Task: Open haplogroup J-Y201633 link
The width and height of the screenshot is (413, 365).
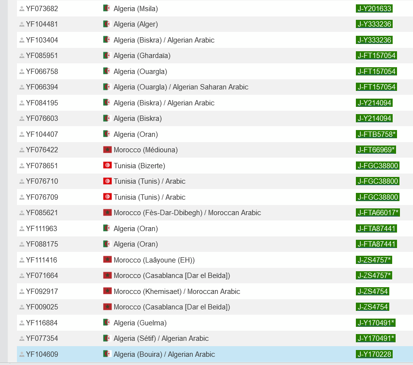Action: coord(374,8)
